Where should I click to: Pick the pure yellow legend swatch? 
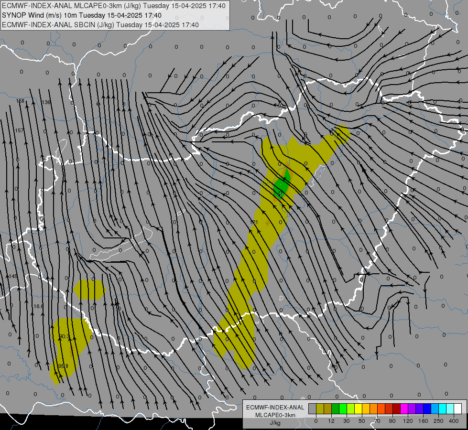[359, 408]
